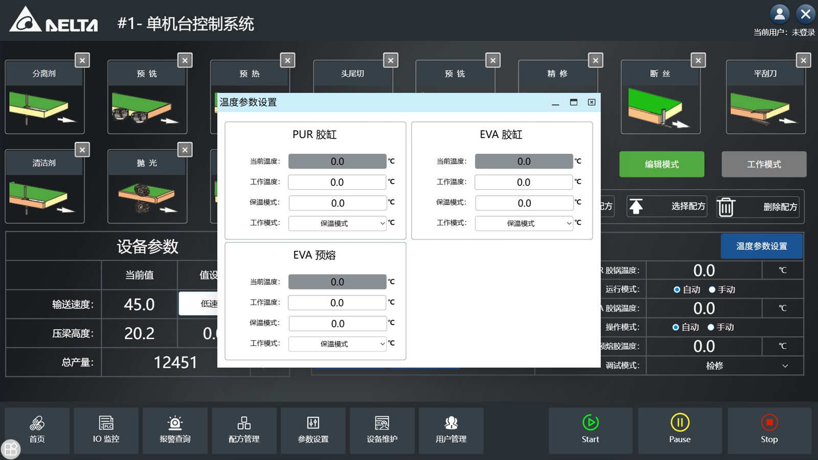The image size is (818, 460).
Task: Open IO 监控 monitoring page
Action: pyautogui.click(x=106, y=430)
